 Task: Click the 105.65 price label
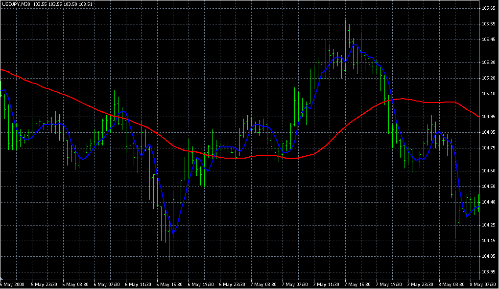[x=489, y=9]
